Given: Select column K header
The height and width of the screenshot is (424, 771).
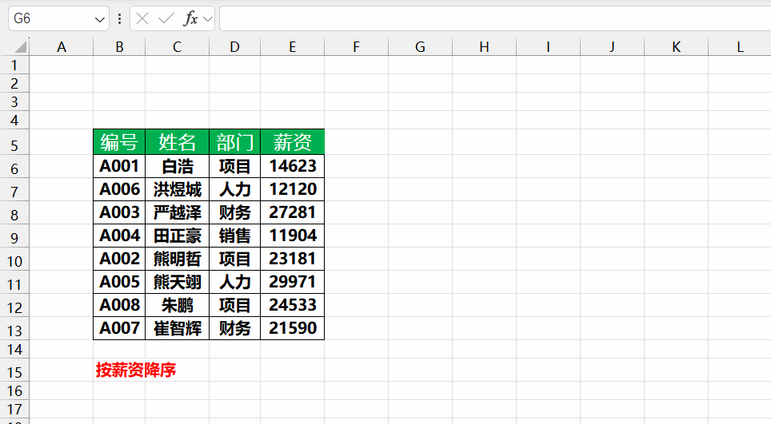Looking at the screenshot, I should click(676, 47).
